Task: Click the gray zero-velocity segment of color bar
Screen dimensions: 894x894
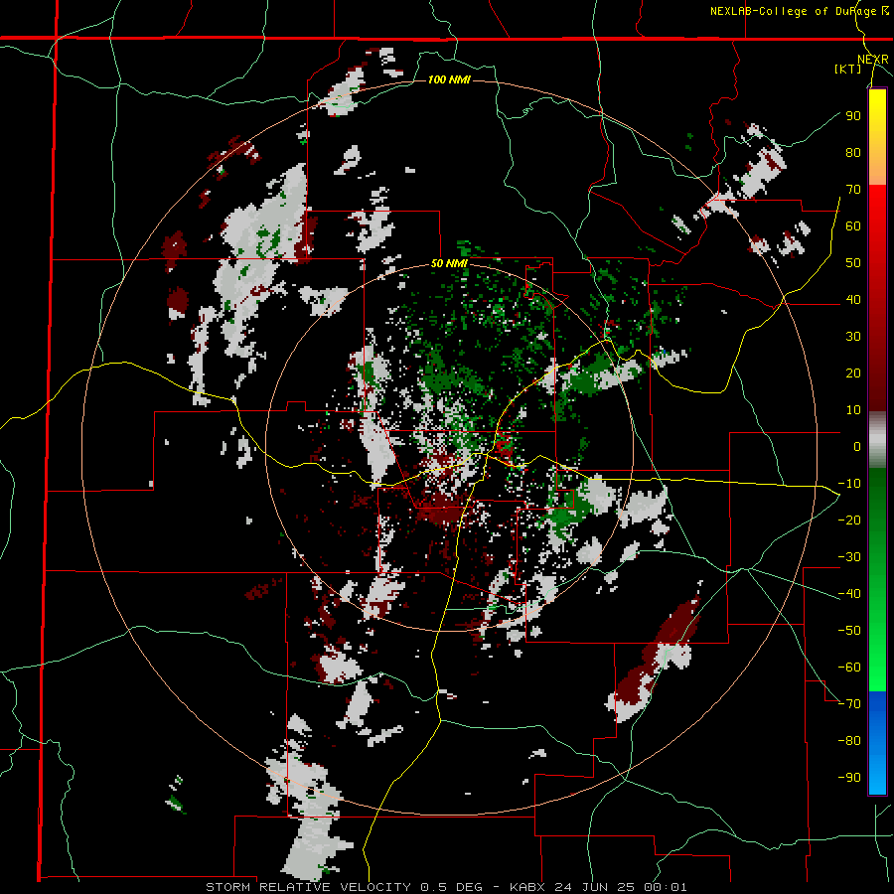Action: point(877,440)
